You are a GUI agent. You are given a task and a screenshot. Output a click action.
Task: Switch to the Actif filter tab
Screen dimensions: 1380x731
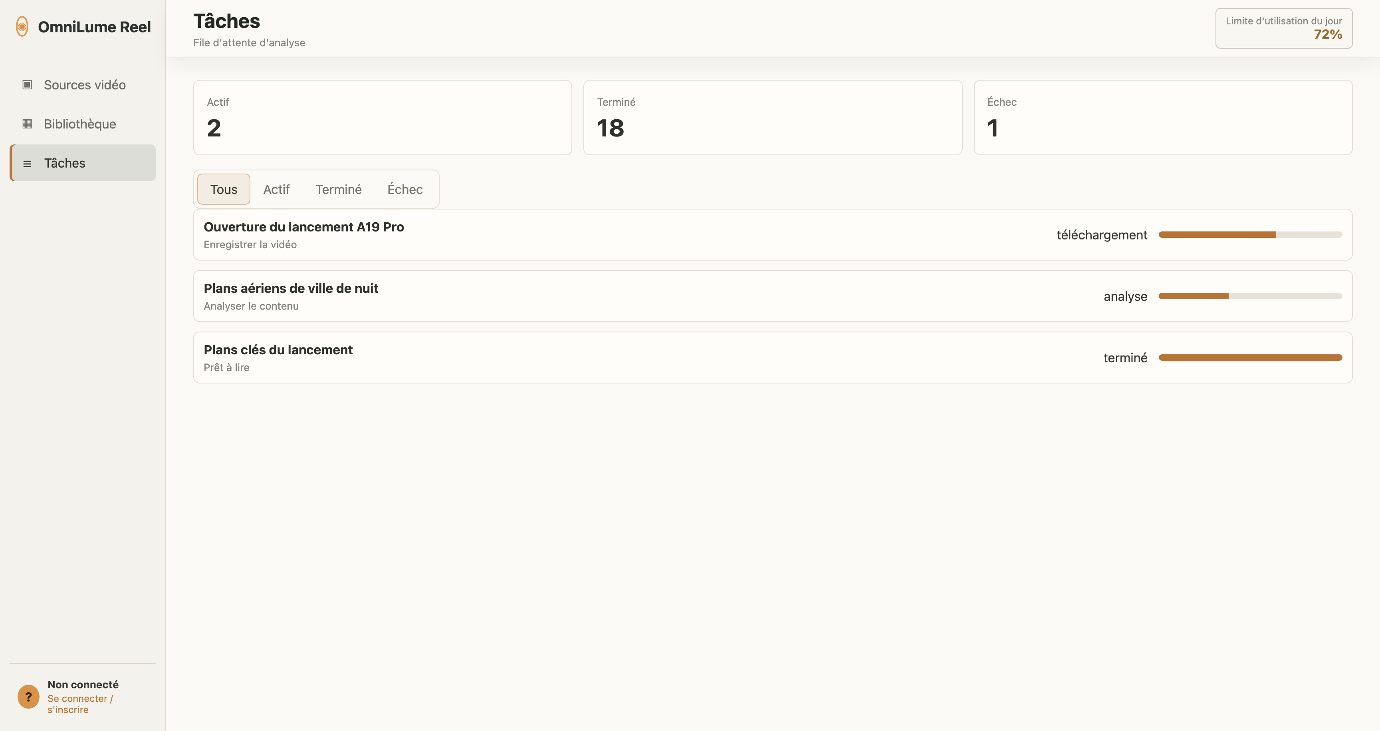(x=276, y=189)
